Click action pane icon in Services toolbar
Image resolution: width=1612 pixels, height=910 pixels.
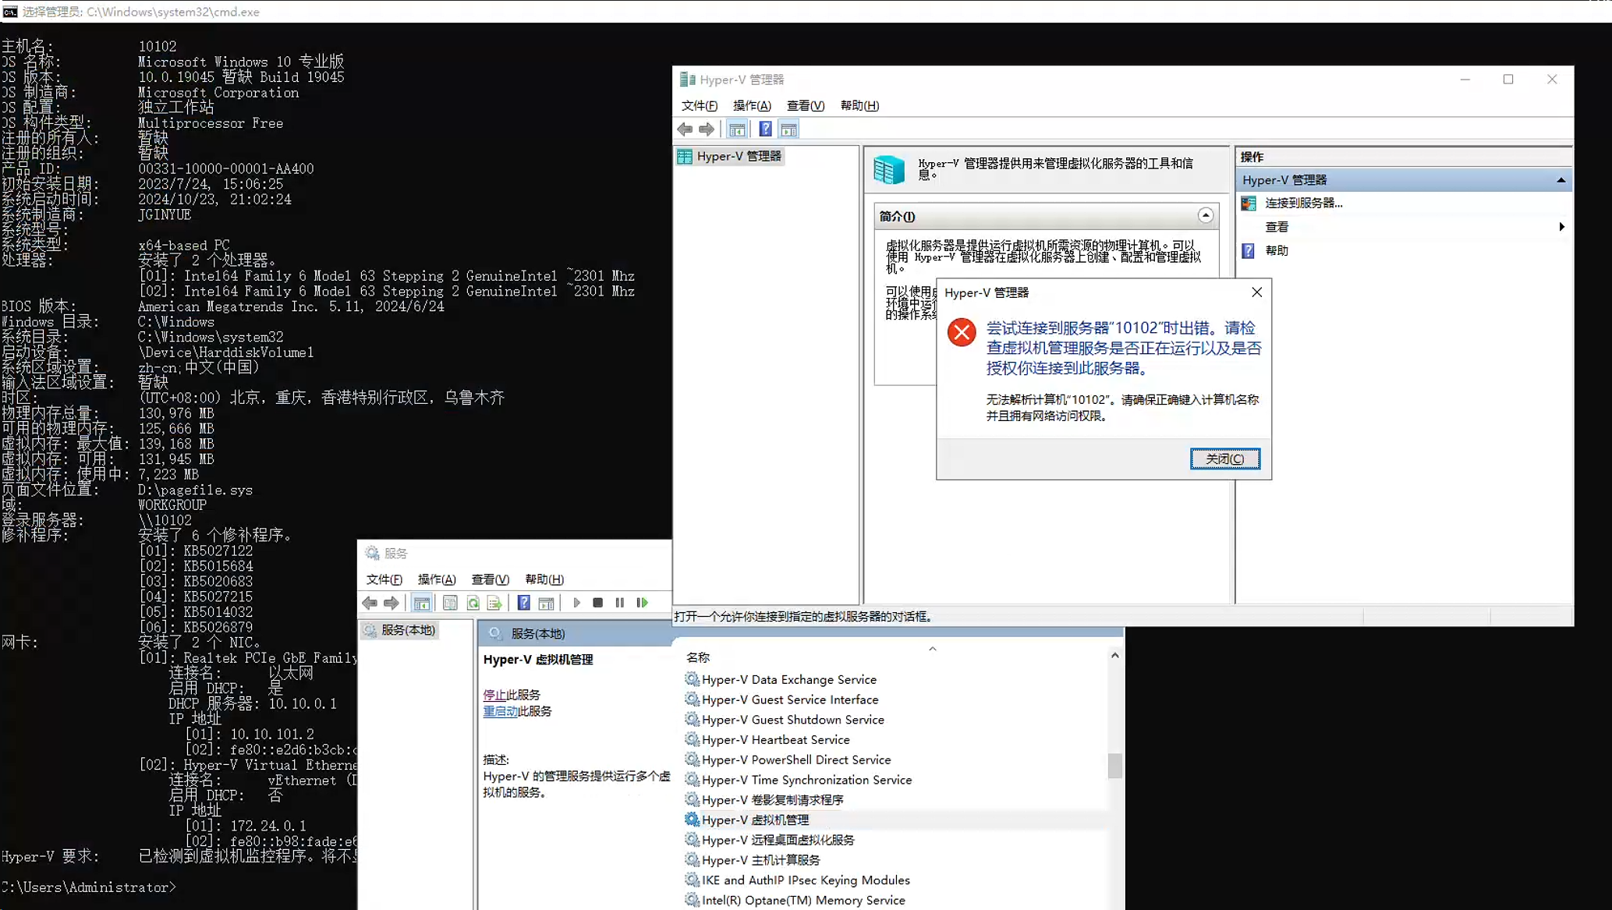[547, 603]
